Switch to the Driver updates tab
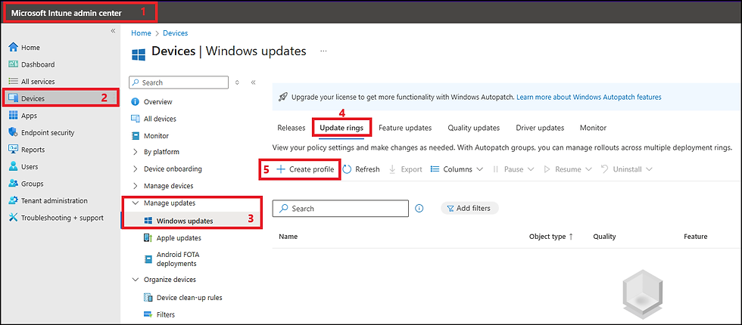742x325 pixels. 540,128
